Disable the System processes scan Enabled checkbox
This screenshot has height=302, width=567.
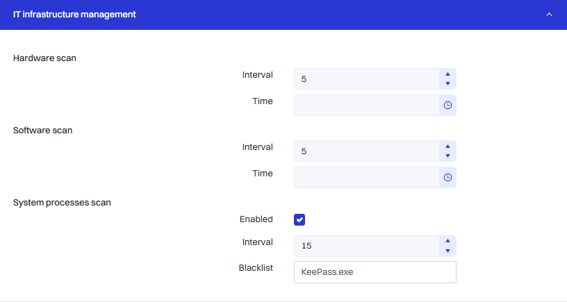(299, 219)
